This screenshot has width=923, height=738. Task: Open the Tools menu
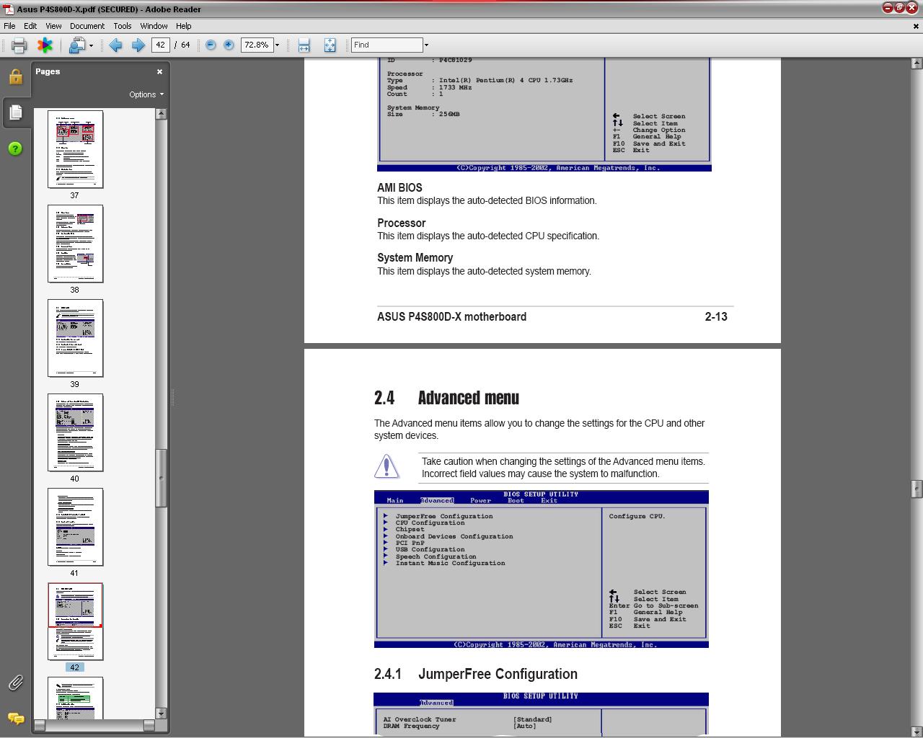123,26
